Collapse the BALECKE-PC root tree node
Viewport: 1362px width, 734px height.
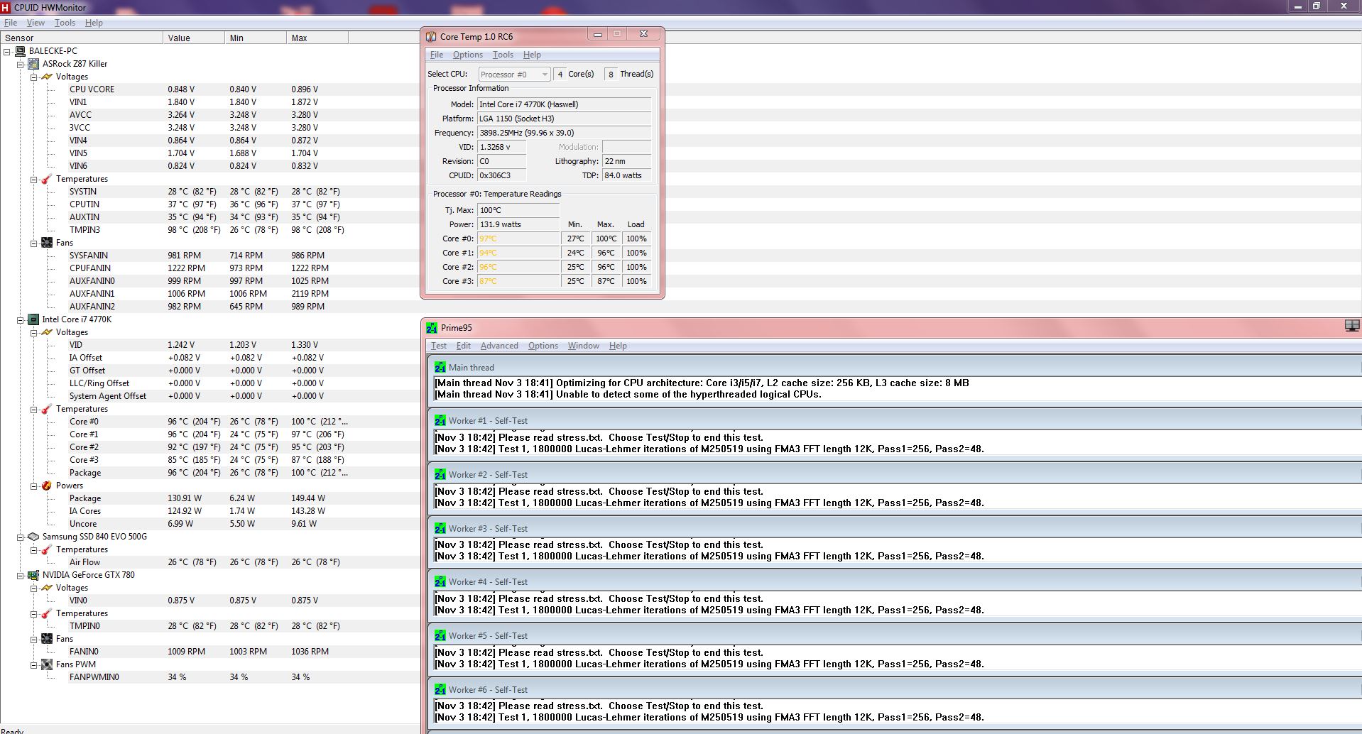pyautogui.click(x=7, y=51)
